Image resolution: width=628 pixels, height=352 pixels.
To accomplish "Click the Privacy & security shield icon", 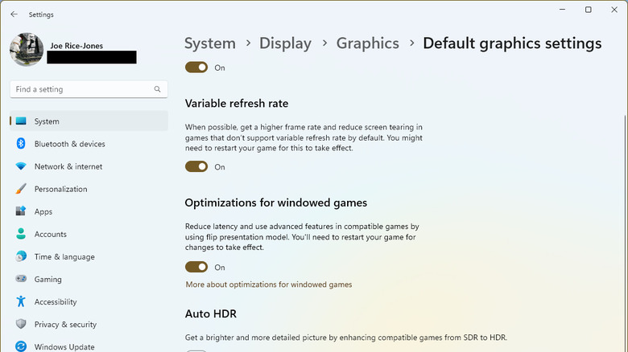I will pyautogui.click(x=21, y=324).
